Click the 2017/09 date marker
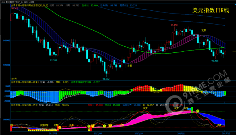Screen dimensions: 237x135 click(x=98, y=134)
